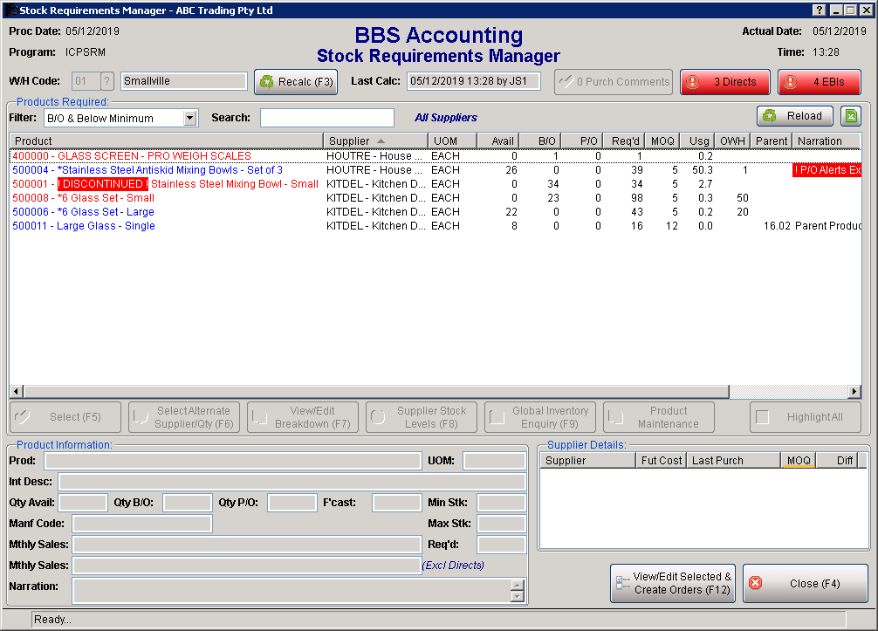Click the Product column header
This screenshot has height=631, width=878.
[166, 141]
